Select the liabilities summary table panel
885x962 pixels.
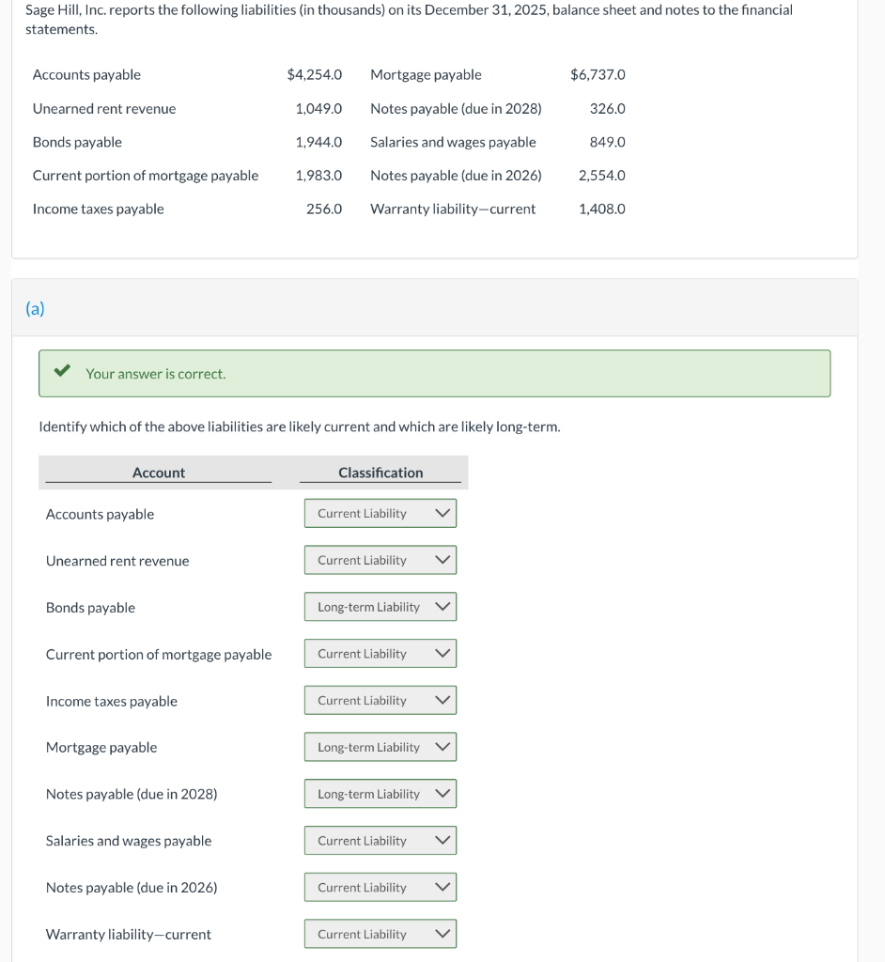coord(432,141)
